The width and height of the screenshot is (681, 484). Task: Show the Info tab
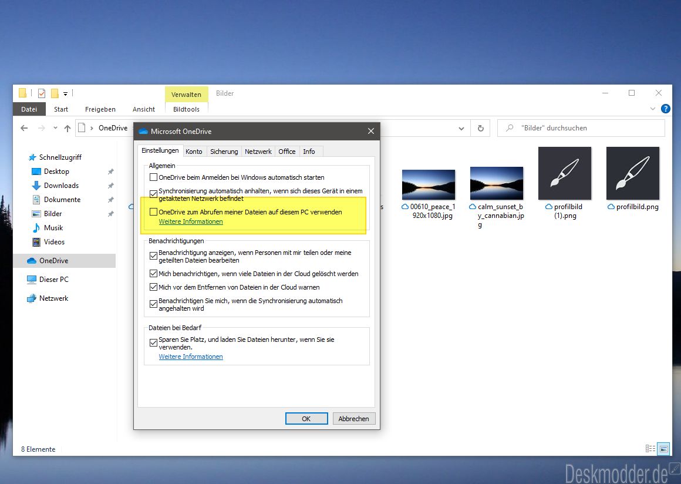309,151
